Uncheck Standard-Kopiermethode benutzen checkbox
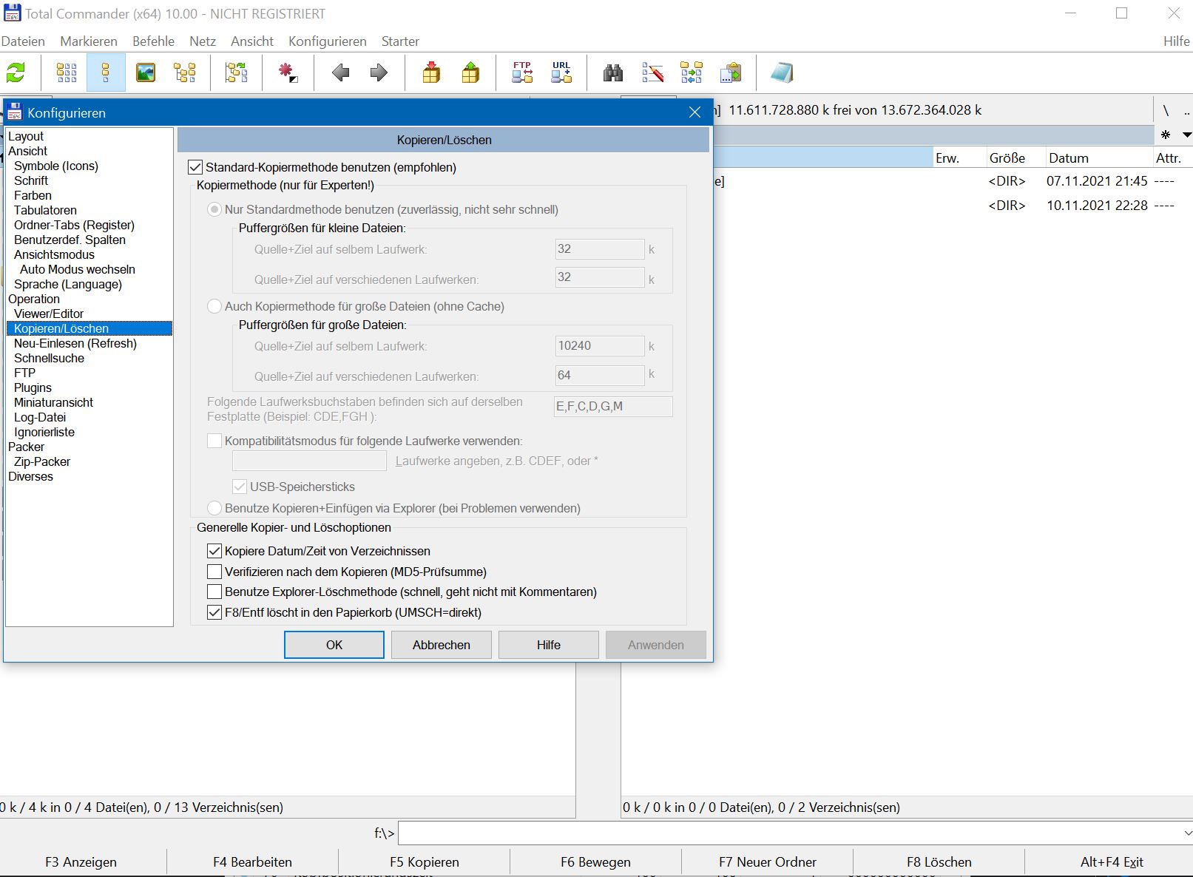The image size is (1193, 877). pyautogui.click(x=195, y=167)
